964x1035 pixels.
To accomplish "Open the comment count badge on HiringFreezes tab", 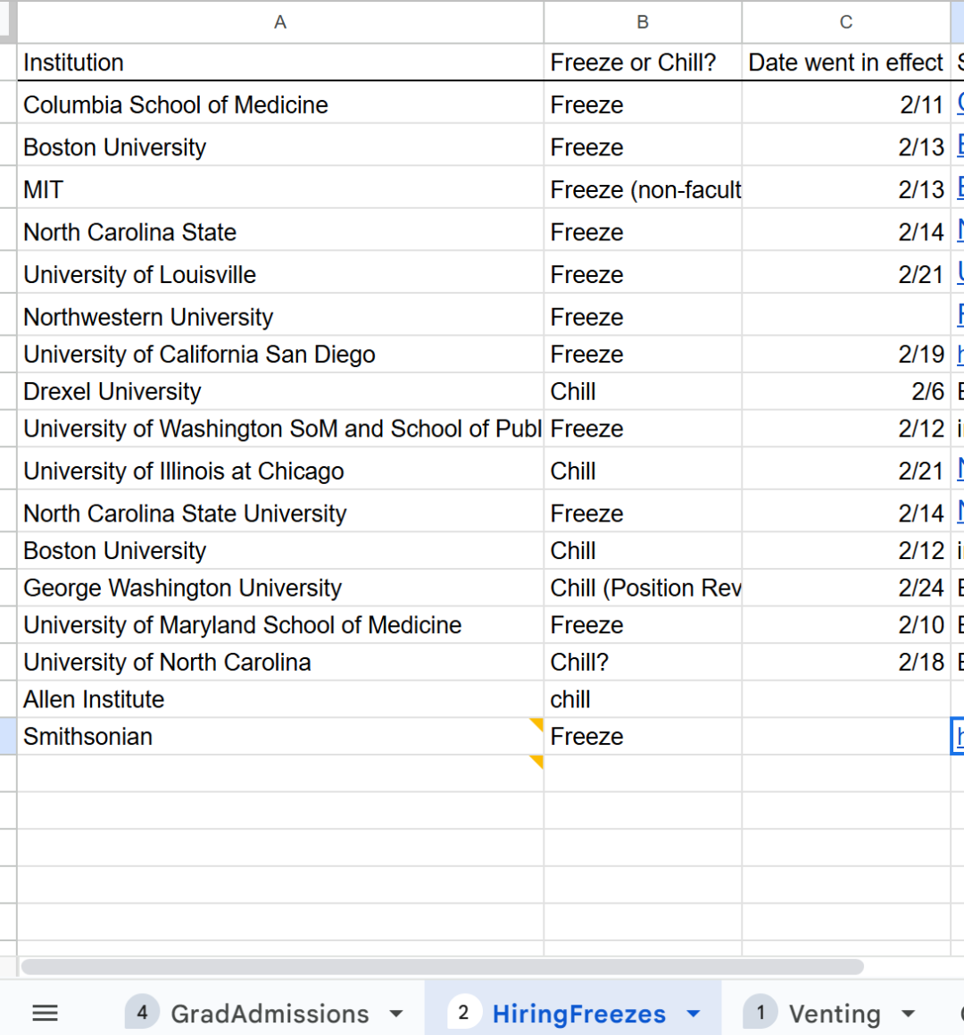I will tap(463, 1013).
